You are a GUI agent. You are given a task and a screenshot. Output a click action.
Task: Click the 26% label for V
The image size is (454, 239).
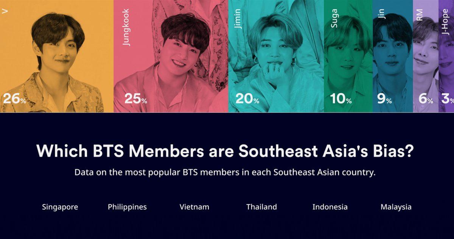14,99
